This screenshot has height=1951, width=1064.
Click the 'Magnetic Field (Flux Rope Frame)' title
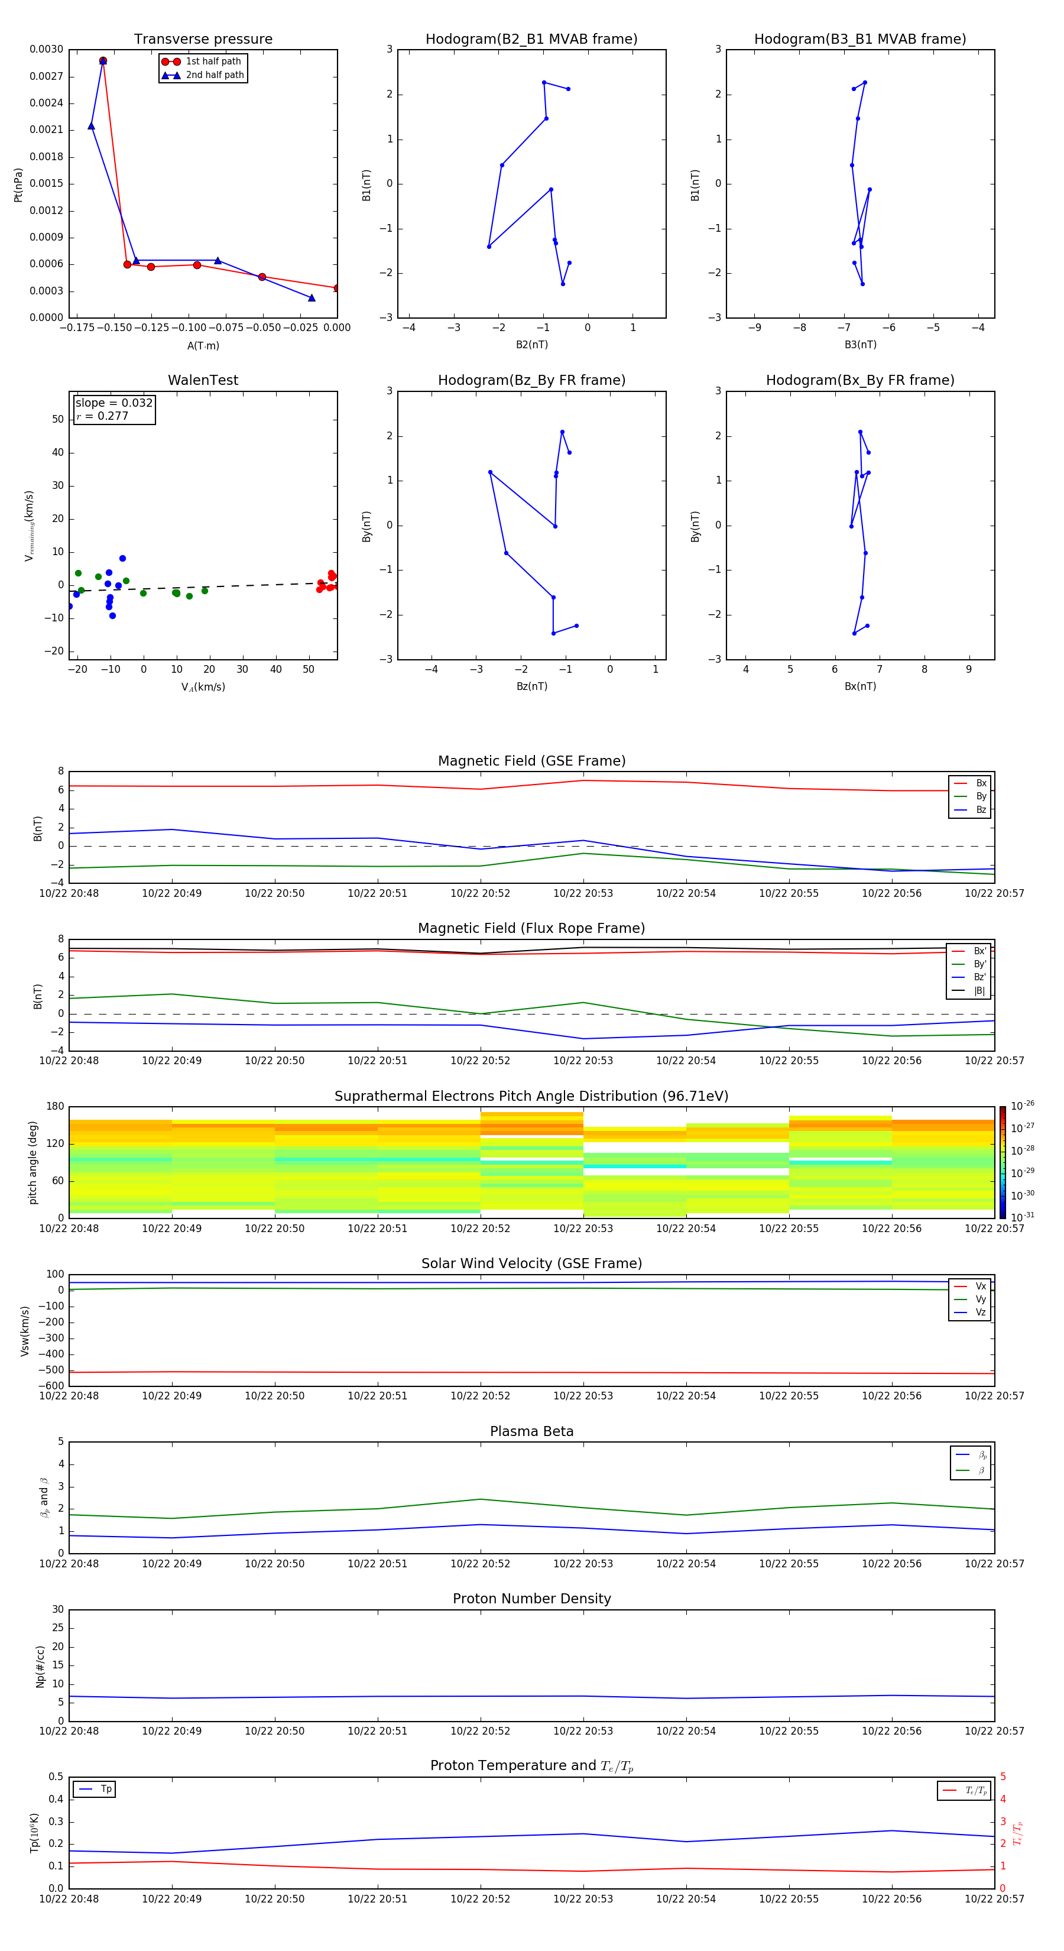[x=531, y=929]
